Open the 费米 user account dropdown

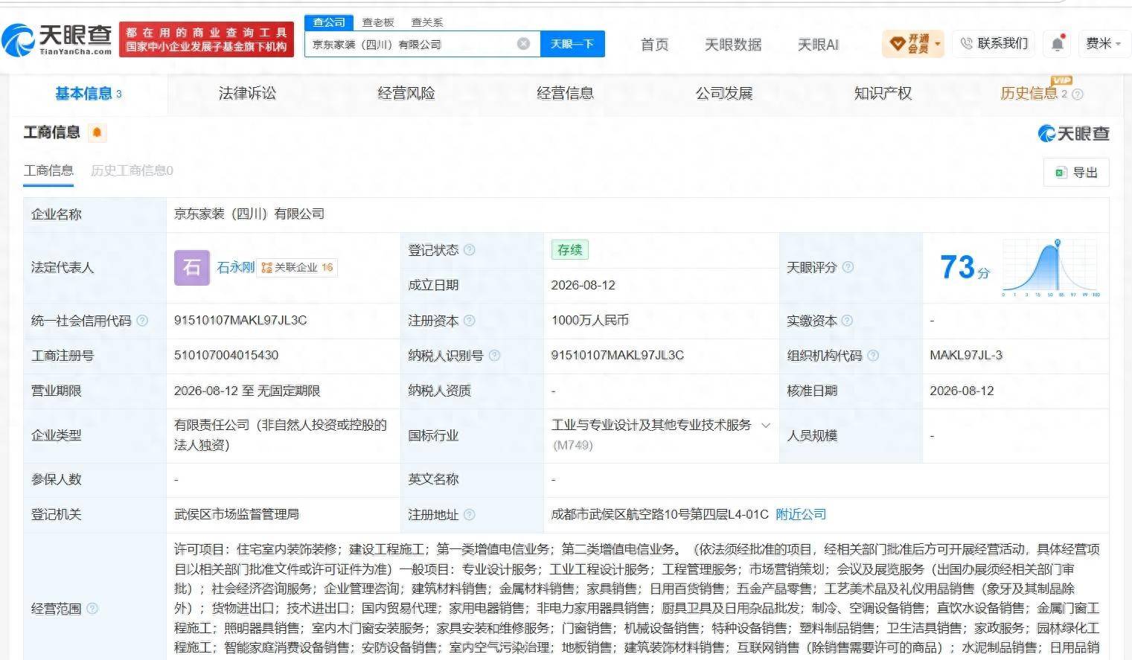[1103, 44]
